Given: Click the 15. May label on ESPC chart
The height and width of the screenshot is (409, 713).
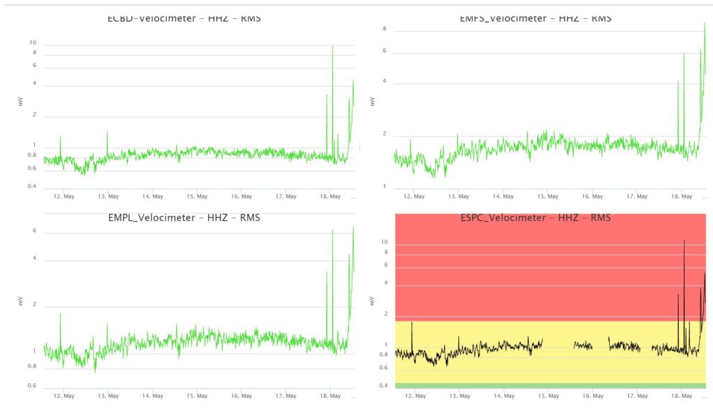Looking at the screenshot, I should point(549,396).
